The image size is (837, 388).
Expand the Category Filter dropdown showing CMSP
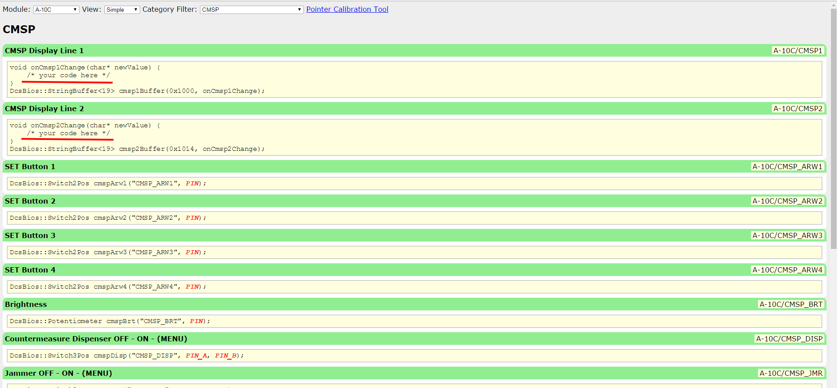(251, 10)
